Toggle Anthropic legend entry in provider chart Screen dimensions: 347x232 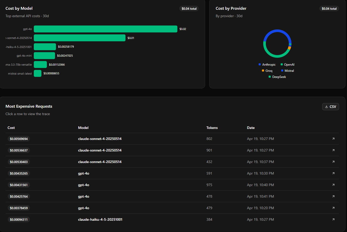[x=267, y=65]
